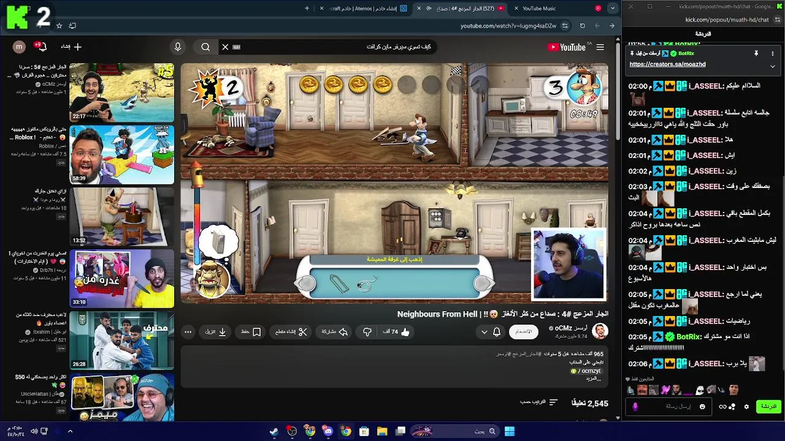Show hidden icons in system tray

coord(70,431)
